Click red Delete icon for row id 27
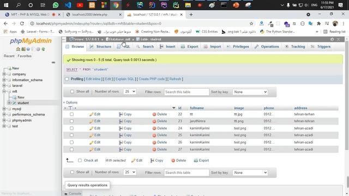 (154, 150)
